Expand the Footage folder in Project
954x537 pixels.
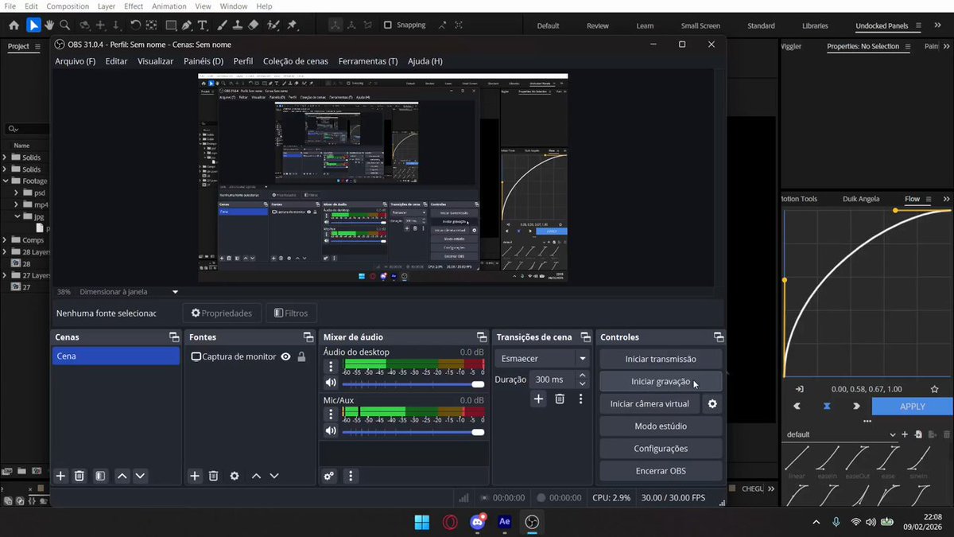6,181
